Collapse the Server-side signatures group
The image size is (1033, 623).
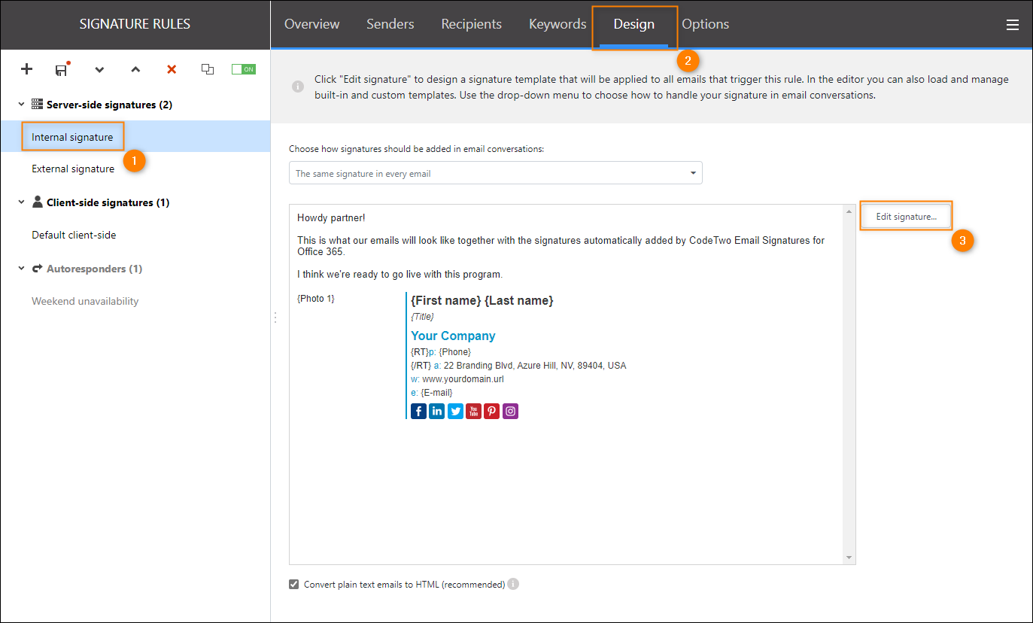(21, 105)
